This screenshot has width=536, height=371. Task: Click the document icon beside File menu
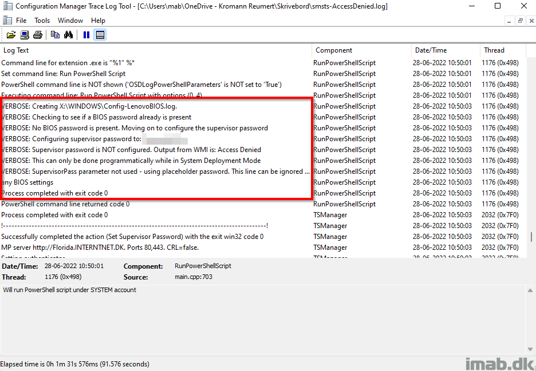point(7,20)
